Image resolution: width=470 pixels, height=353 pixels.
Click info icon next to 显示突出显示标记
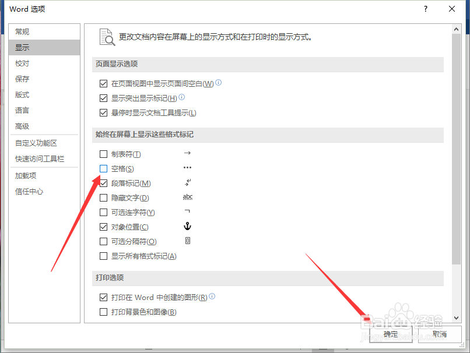pyautogui.click(x=182, y=97)
